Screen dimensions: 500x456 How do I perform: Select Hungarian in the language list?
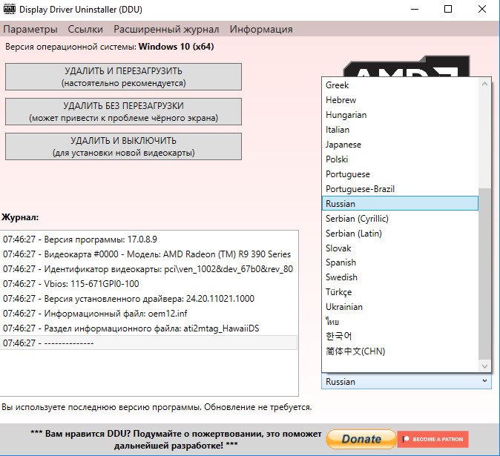coord(400,115)
